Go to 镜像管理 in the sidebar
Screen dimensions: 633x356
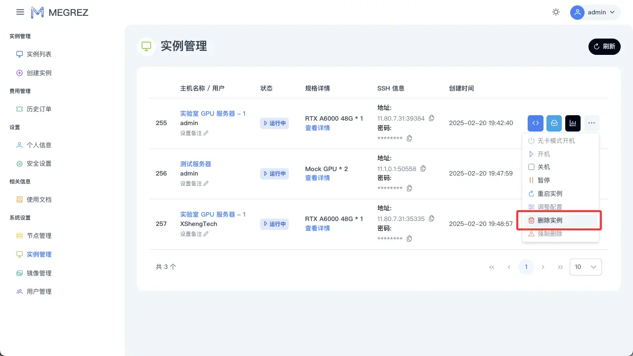point(39,273)
